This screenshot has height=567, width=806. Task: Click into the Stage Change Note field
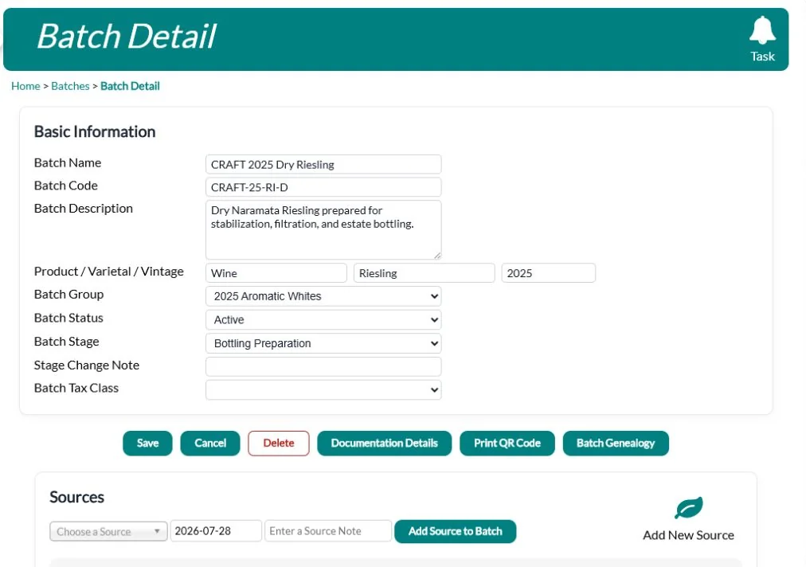click(323, 366)
